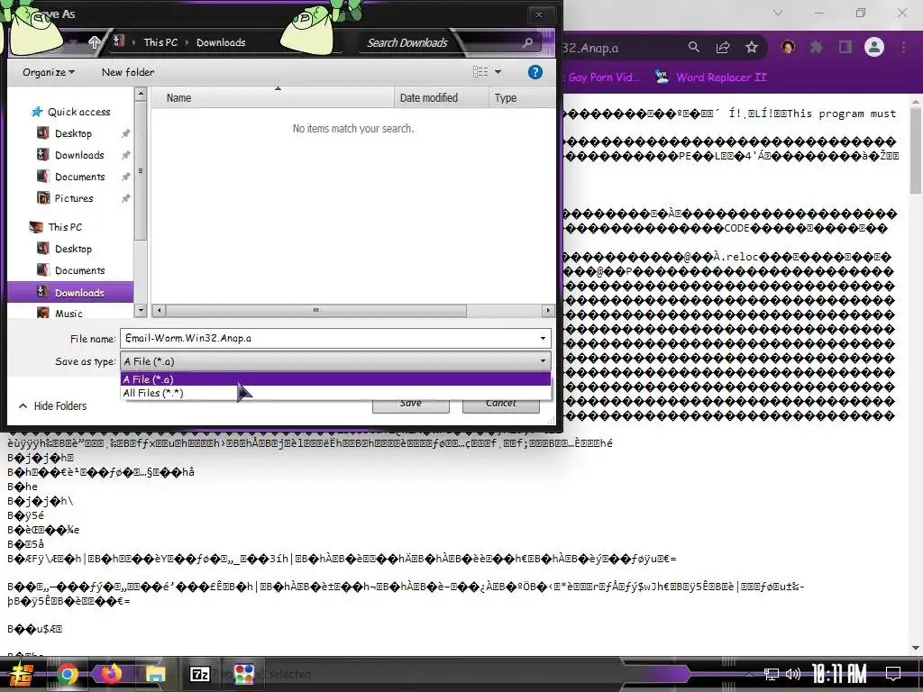Select highlighted Downloads under This PC
The width and height of the screenshot is (923, 692).
tap(70, 293)
